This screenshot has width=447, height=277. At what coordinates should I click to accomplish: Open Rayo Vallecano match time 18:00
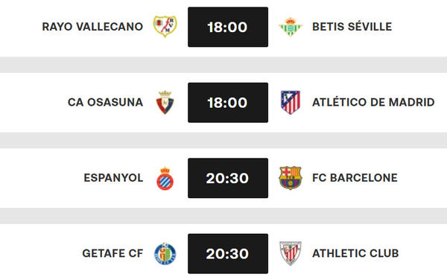(228, 27)
